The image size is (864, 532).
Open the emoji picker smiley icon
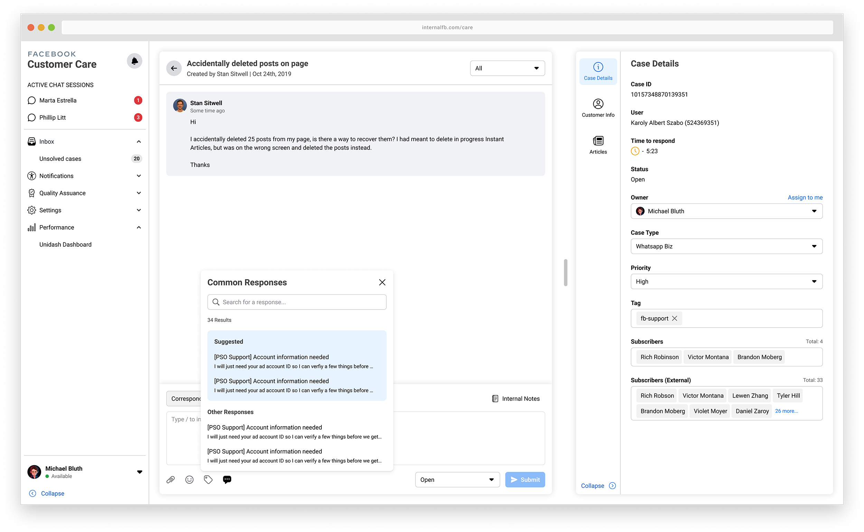click(189, 479)
